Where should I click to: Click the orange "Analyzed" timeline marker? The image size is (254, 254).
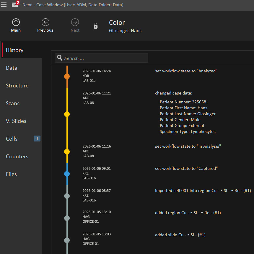click(67, 76)
